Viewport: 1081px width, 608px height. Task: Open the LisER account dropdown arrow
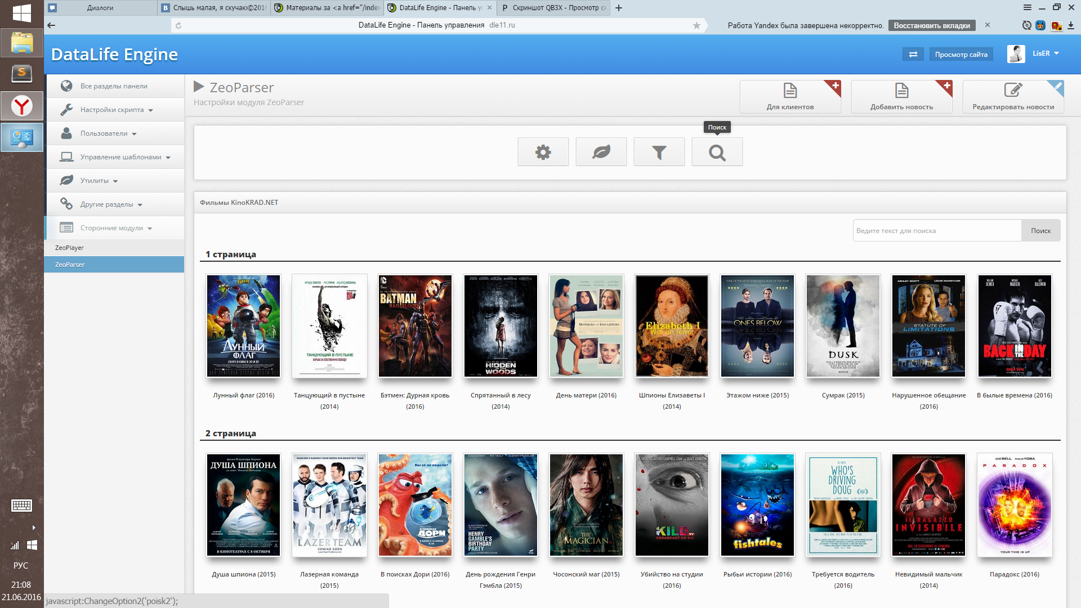click(x=1057, y=53)
